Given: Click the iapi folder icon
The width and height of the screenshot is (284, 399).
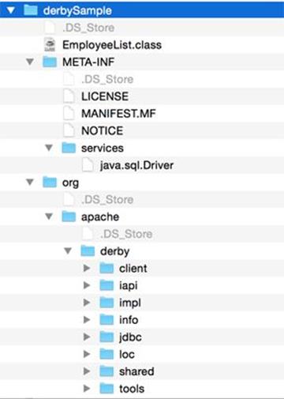Looking at the screenshot, I should (x=106, y=285).
